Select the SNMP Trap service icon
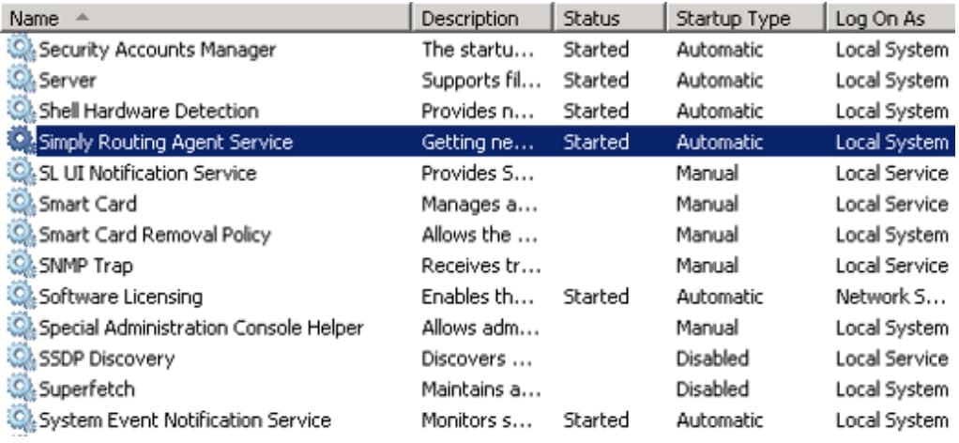959x443 pixels. pyautogui.click(x=19, y=267)
